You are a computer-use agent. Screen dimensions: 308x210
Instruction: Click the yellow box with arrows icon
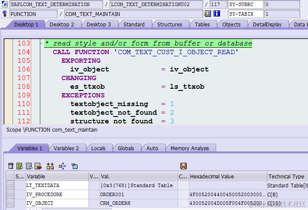click(x=62, y=166)
